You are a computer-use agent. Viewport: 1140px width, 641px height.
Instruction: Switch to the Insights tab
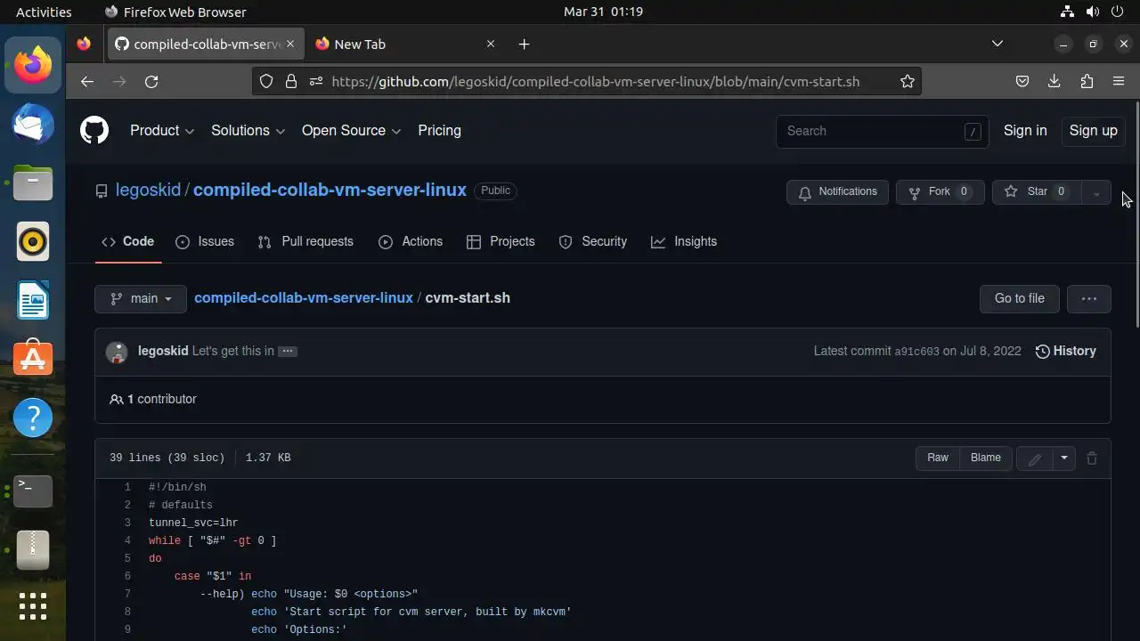click(684, 241)
